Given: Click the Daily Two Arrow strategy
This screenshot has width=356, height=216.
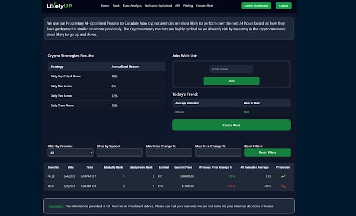Looking at the screenshot, I should coord(61,96).
